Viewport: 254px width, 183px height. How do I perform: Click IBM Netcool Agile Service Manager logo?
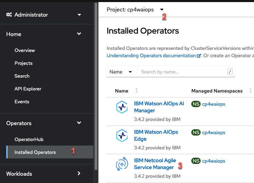(122, 164)
